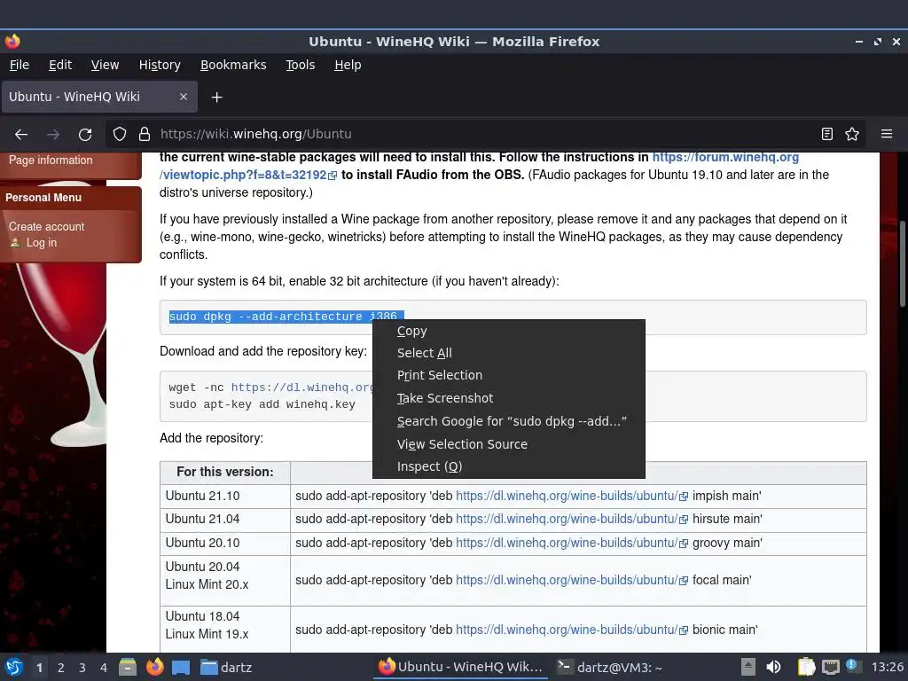The image size is (908, 681).
Task: Open the winehq link in Ubuntu 21.04 row
Action: 567,520
